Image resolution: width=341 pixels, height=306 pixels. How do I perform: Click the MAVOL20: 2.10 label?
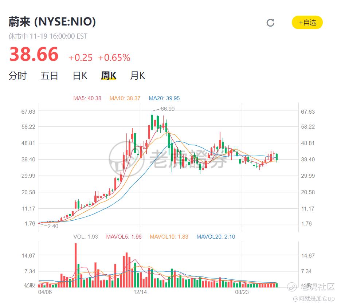tap(216, 237)
